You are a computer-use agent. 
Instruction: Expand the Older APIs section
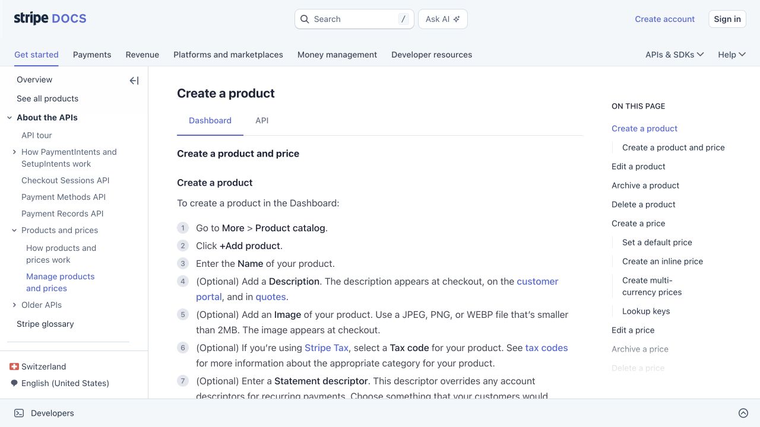pos(14,305)
